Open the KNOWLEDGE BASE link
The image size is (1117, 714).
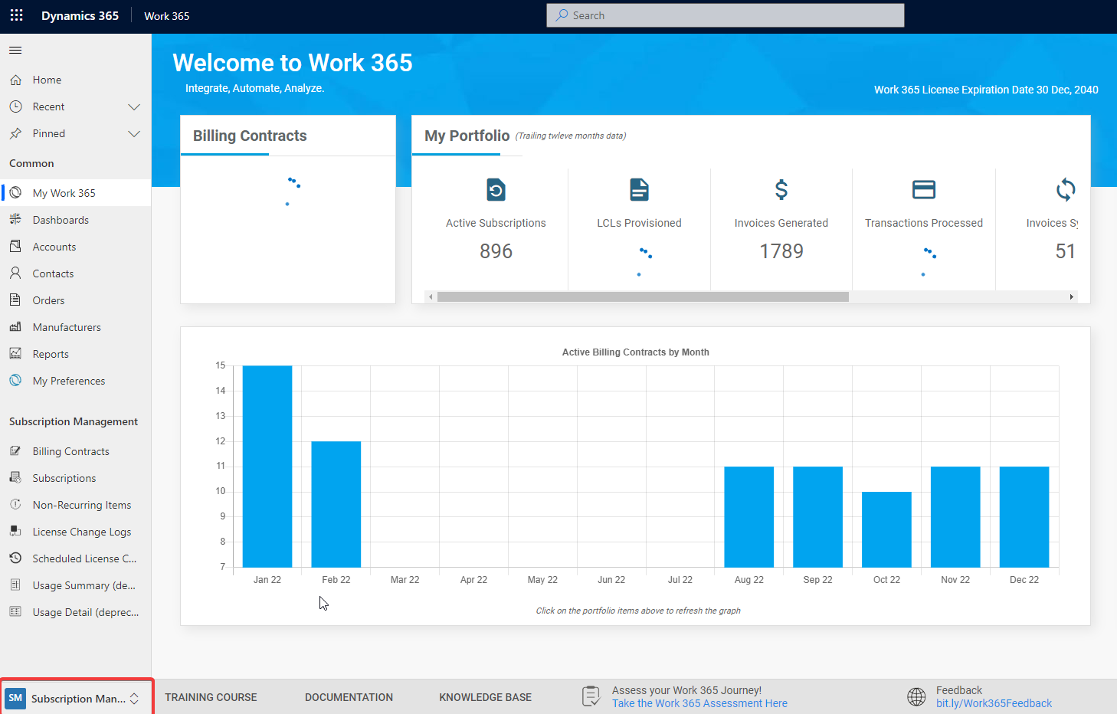pyautogui.click(x=485, y=697)
